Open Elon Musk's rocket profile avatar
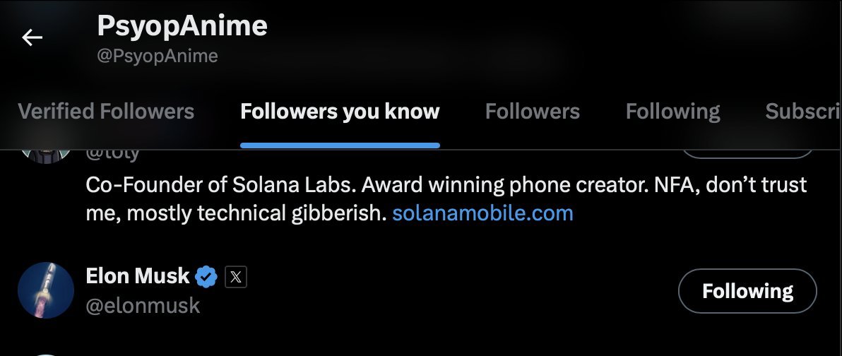842x356 pixels. pos(46,290)
